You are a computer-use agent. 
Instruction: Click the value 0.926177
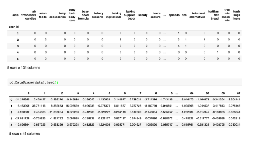click(104, 119)
